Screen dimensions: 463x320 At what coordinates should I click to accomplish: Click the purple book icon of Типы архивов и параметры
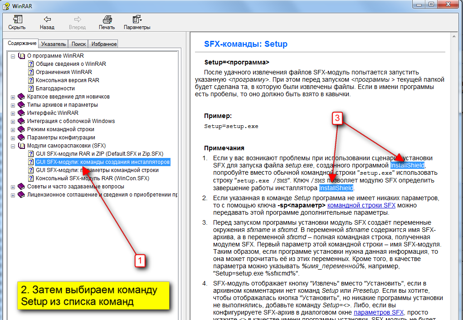21,104
